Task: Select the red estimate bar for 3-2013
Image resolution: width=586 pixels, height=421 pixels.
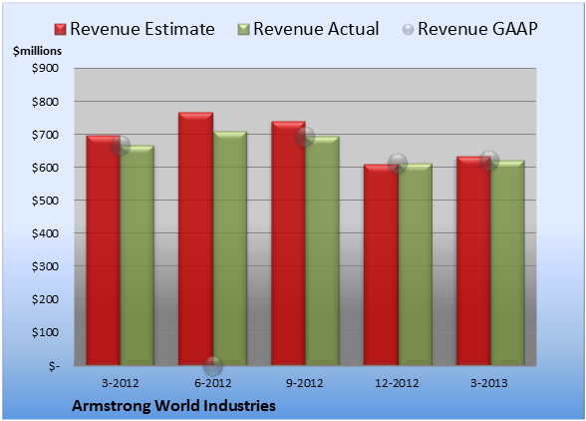Action: pyautogui.click(x=473, y=260)
